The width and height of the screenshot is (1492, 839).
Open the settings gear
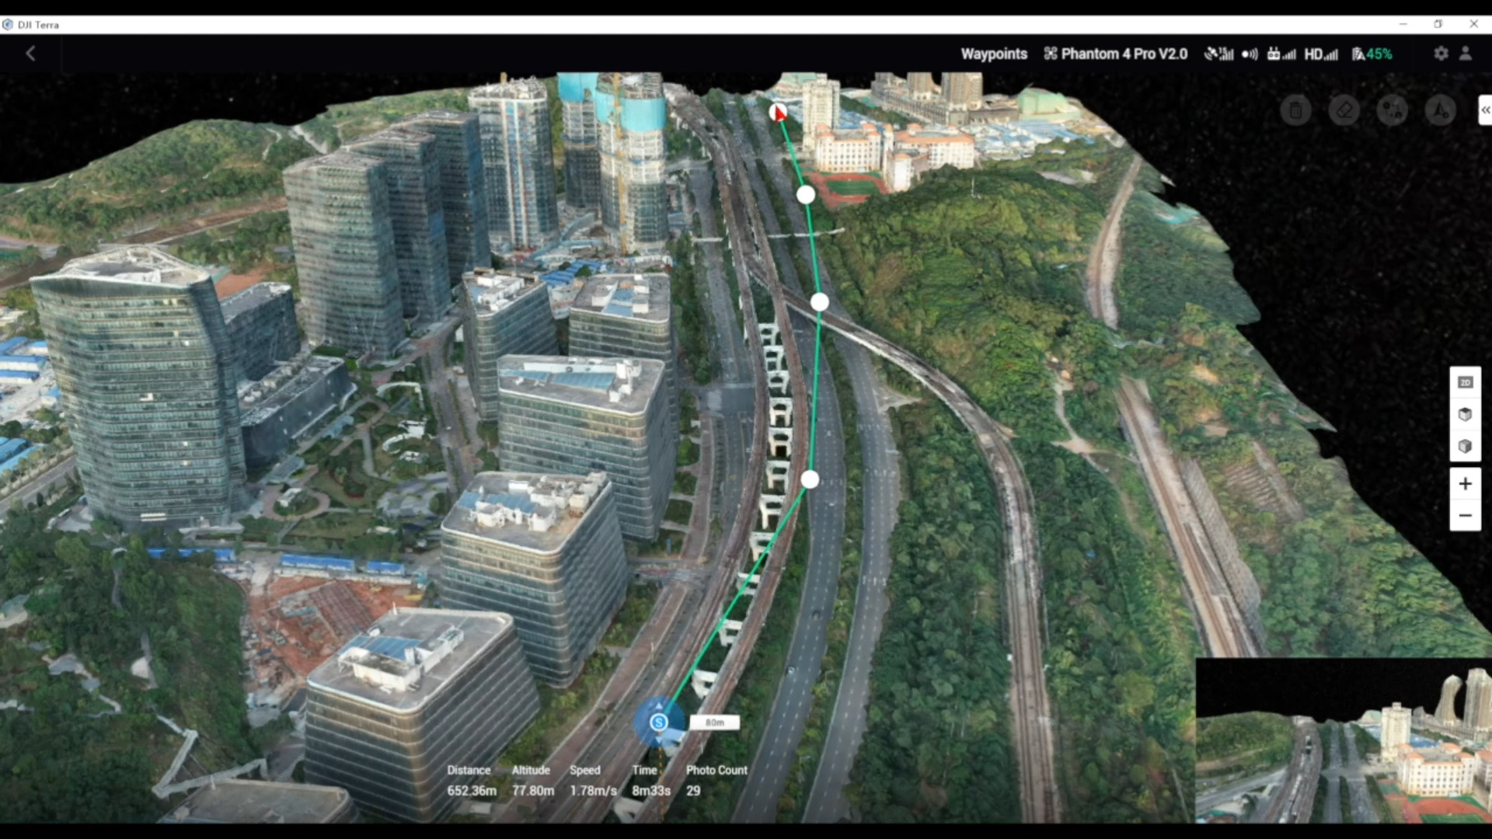point(1441,54)
